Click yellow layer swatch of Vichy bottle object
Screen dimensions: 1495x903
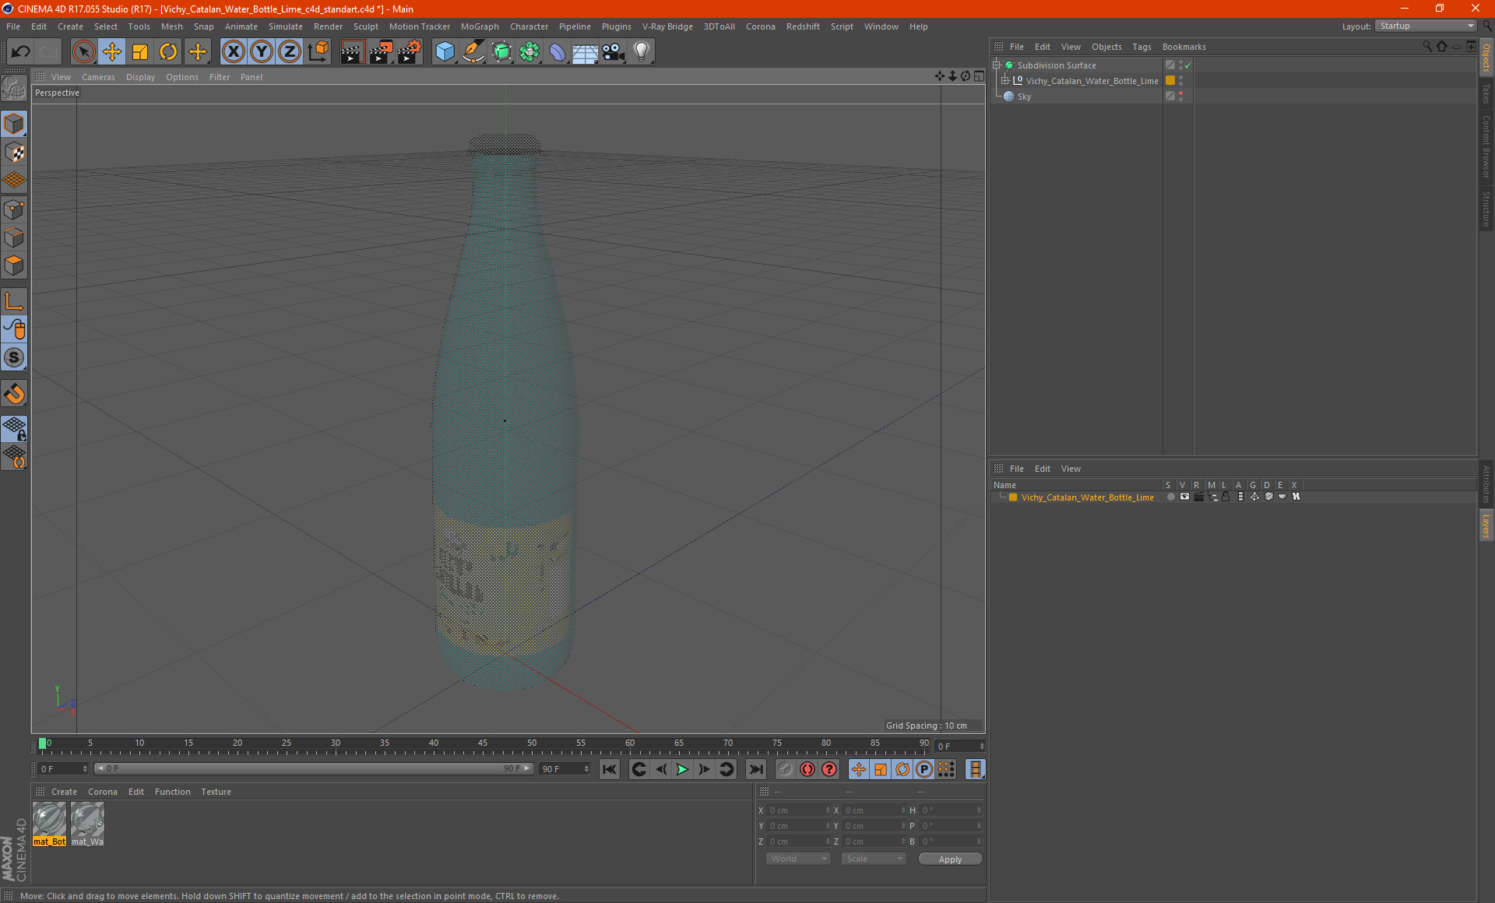1170,81
